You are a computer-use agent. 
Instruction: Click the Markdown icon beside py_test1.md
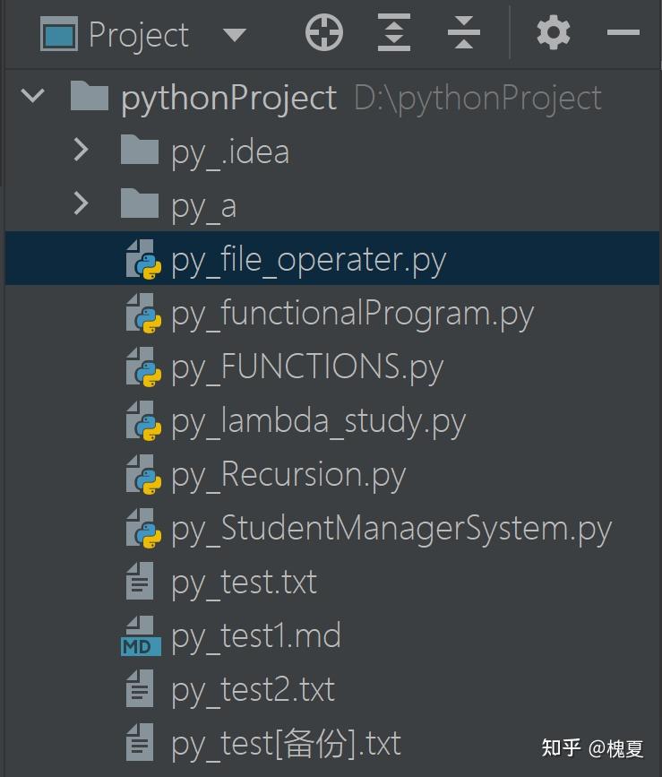tap(141, 635)
